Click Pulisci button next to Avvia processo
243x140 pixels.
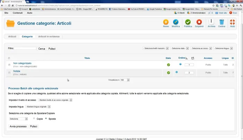pyautogui.click(x=34, y=126)
